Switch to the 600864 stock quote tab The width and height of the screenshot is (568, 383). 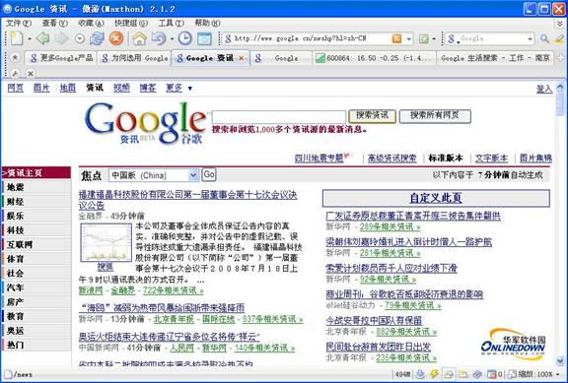(x=375, y=58)
